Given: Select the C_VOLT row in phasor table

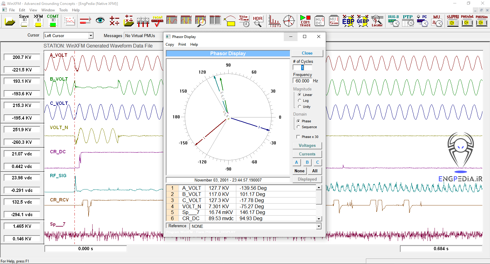Looking at the screenshot, I should tap(241, 201).
